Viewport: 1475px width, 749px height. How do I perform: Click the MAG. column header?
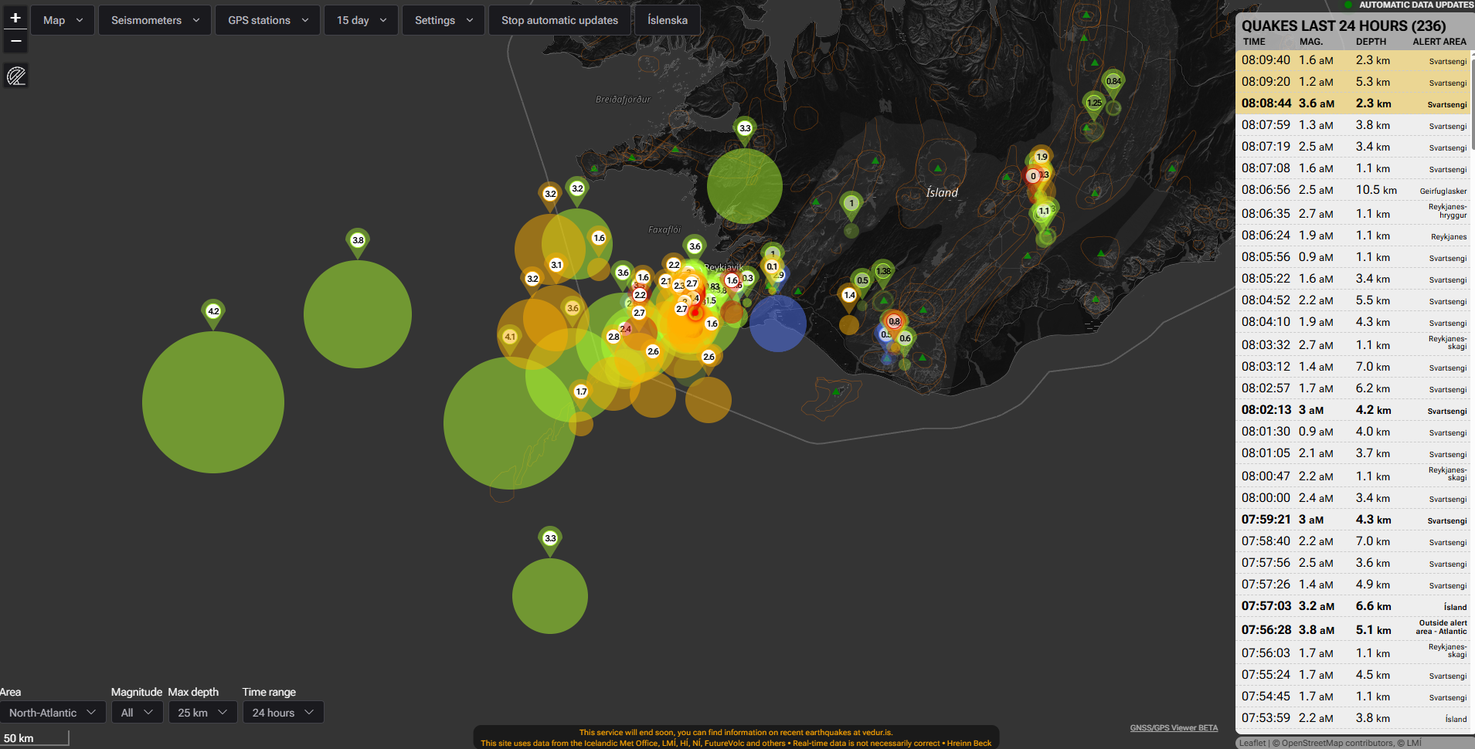[1311, 42]
